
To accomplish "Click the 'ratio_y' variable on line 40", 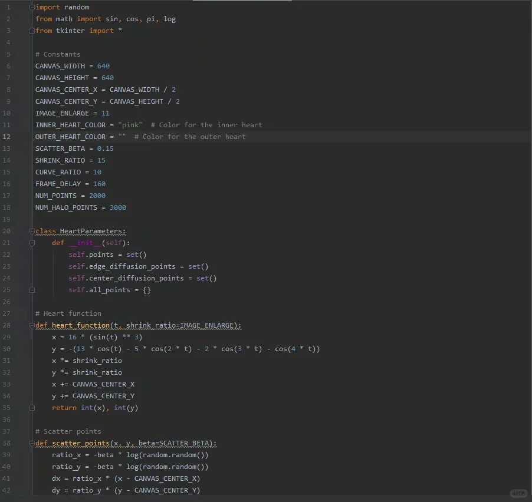I will tap(66, 467).
